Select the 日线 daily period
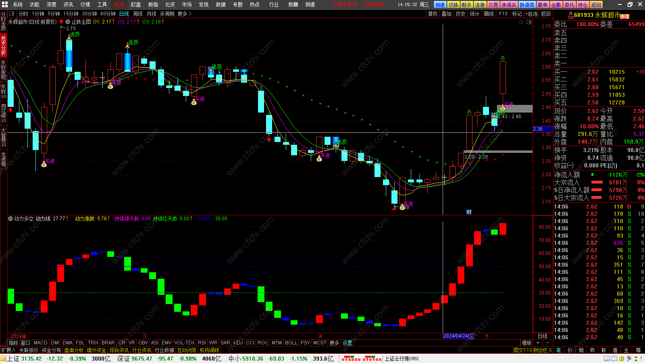 (124, 14)
